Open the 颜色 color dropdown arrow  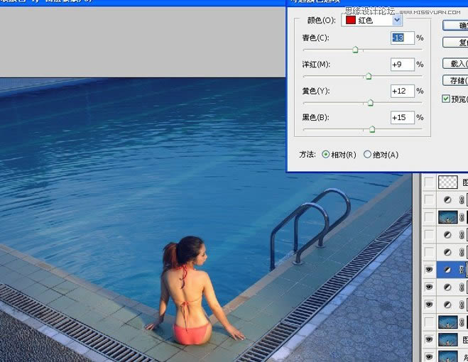tap(396, 21)
